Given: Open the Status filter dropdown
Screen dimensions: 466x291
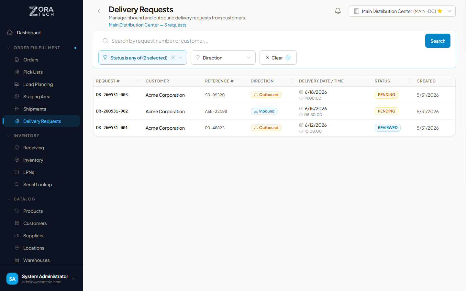Looking at the screenshot, I should 143,58.
